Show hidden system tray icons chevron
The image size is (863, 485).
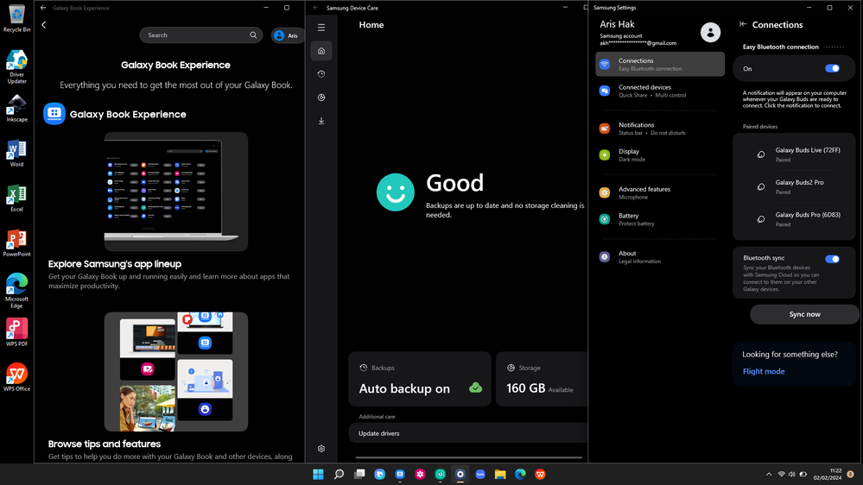[x=768, y=474]
